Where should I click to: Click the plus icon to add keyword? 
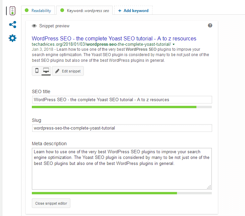120,10
